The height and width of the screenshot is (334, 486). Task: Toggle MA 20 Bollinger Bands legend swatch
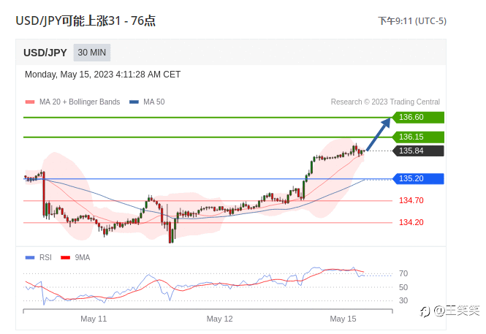coord(30,102)
